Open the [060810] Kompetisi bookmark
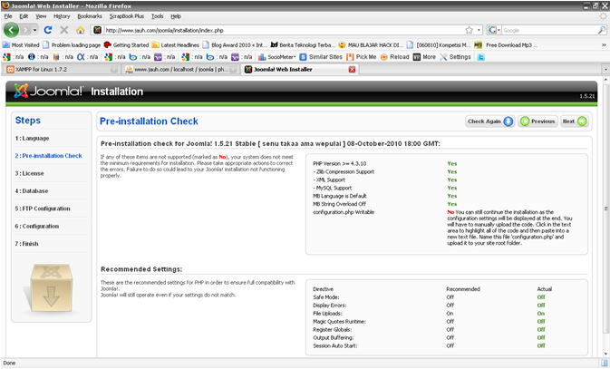This screenshot has width=610, height=369. pyautogui.click(x=439, y=44)
